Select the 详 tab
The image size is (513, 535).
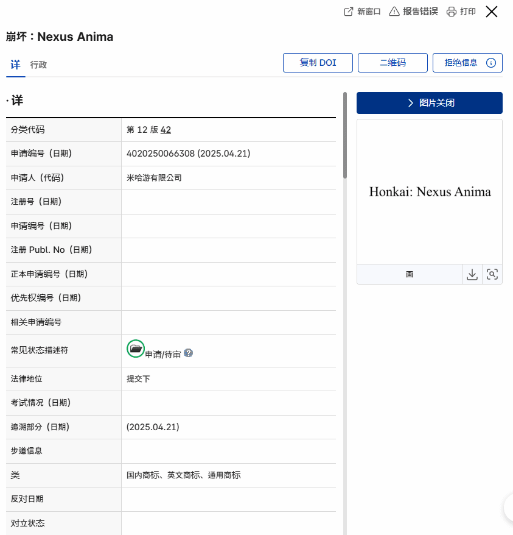[x=15, y=64]
